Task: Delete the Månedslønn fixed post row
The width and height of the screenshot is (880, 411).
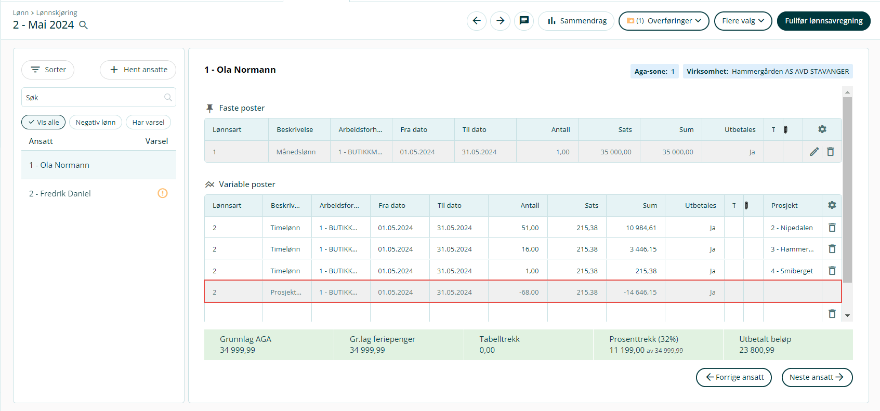Action: pyautogui.click(x=831, y=152)
